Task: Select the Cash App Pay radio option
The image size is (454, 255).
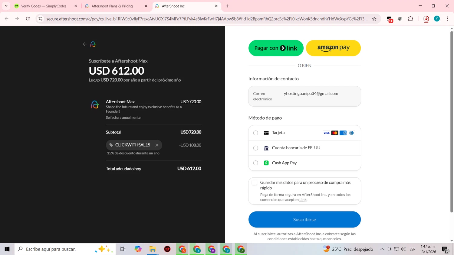Action: coord(256,163)
